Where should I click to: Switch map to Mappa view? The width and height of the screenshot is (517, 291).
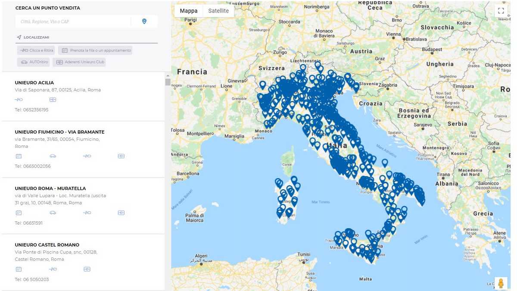pos(189,11)
